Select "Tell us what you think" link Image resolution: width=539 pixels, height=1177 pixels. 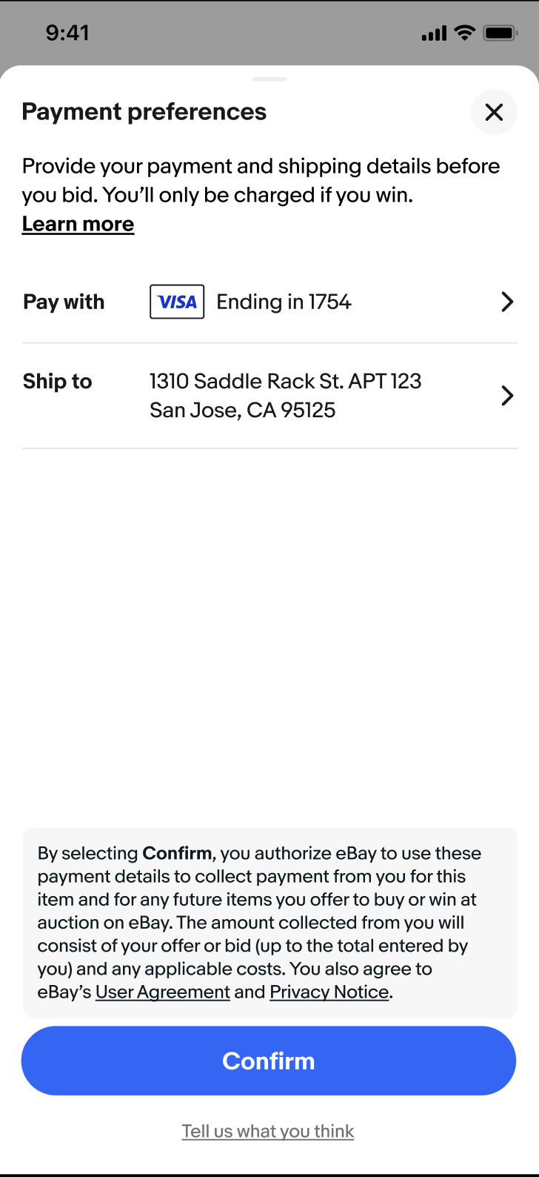click(268, 1131)
